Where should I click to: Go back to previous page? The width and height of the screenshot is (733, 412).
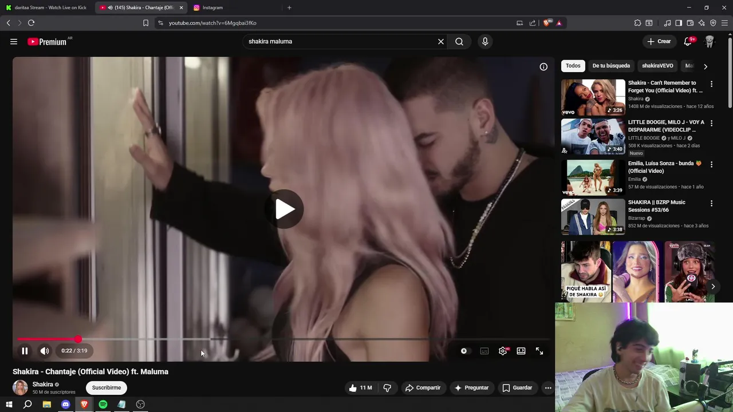click(8, 23)
